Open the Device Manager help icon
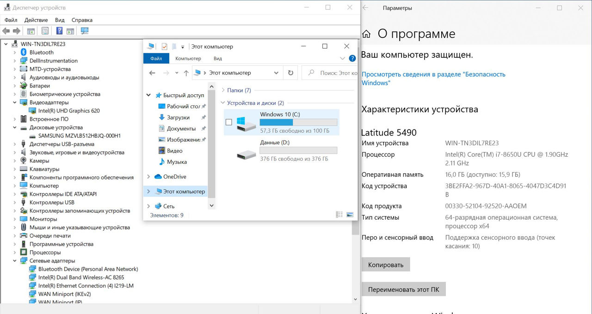Image resolution: width=592 pixels, height=314 pixels. click(59, 31)
